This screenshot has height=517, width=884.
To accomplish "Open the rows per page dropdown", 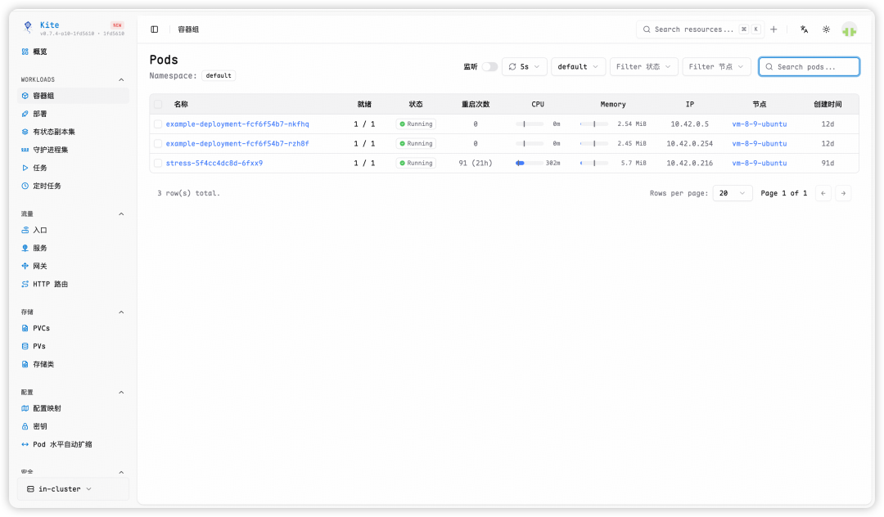I will (733, 193).
